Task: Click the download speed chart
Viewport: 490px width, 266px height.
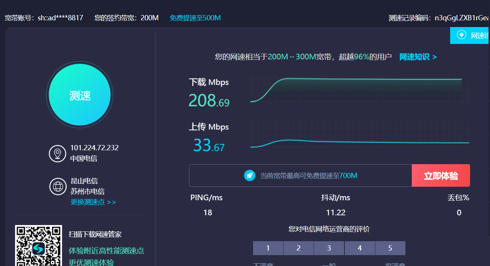Action: 360,89
